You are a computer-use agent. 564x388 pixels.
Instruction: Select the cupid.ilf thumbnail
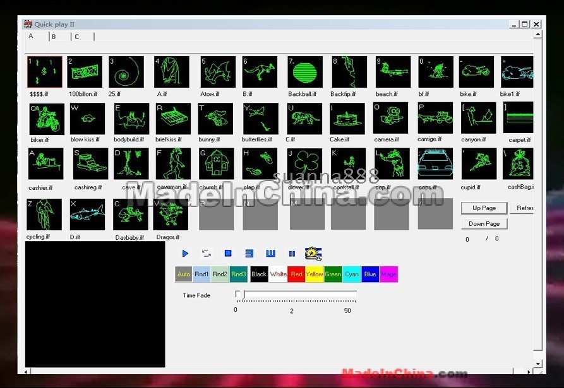coord(479,164)
